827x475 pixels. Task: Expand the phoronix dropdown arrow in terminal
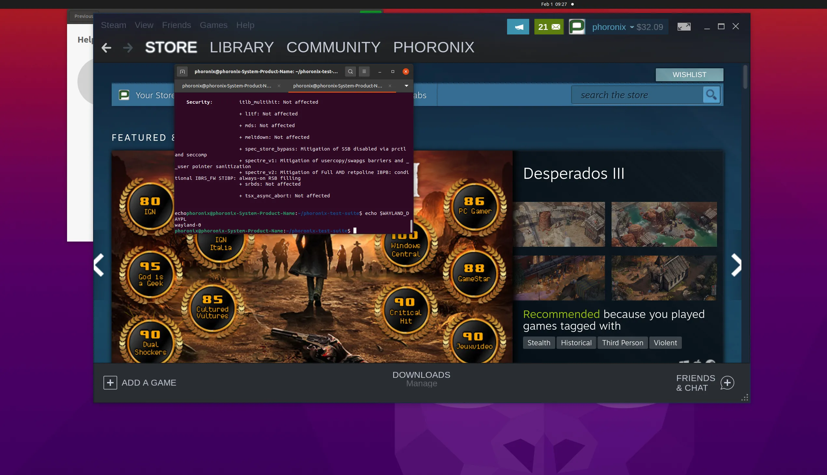(407, 86)
